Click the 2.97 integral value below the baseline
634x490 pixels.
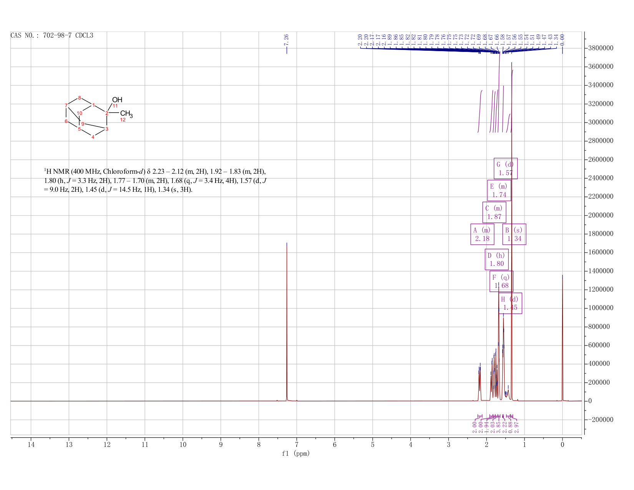[517, 427]
